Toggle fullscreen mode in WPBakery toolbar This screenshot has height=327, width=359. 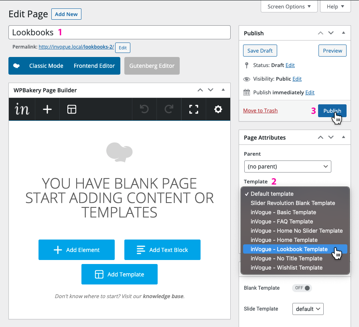(194, 109)
